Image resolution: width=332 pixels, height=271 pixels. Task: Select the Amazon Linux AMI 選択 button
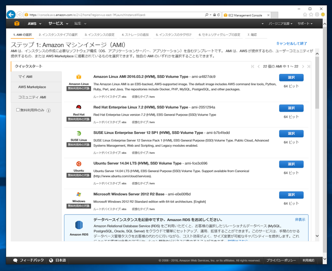[x=291, y=77]
